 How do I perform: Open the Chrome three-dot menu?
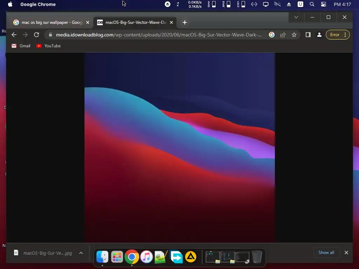tap(345, 35)
